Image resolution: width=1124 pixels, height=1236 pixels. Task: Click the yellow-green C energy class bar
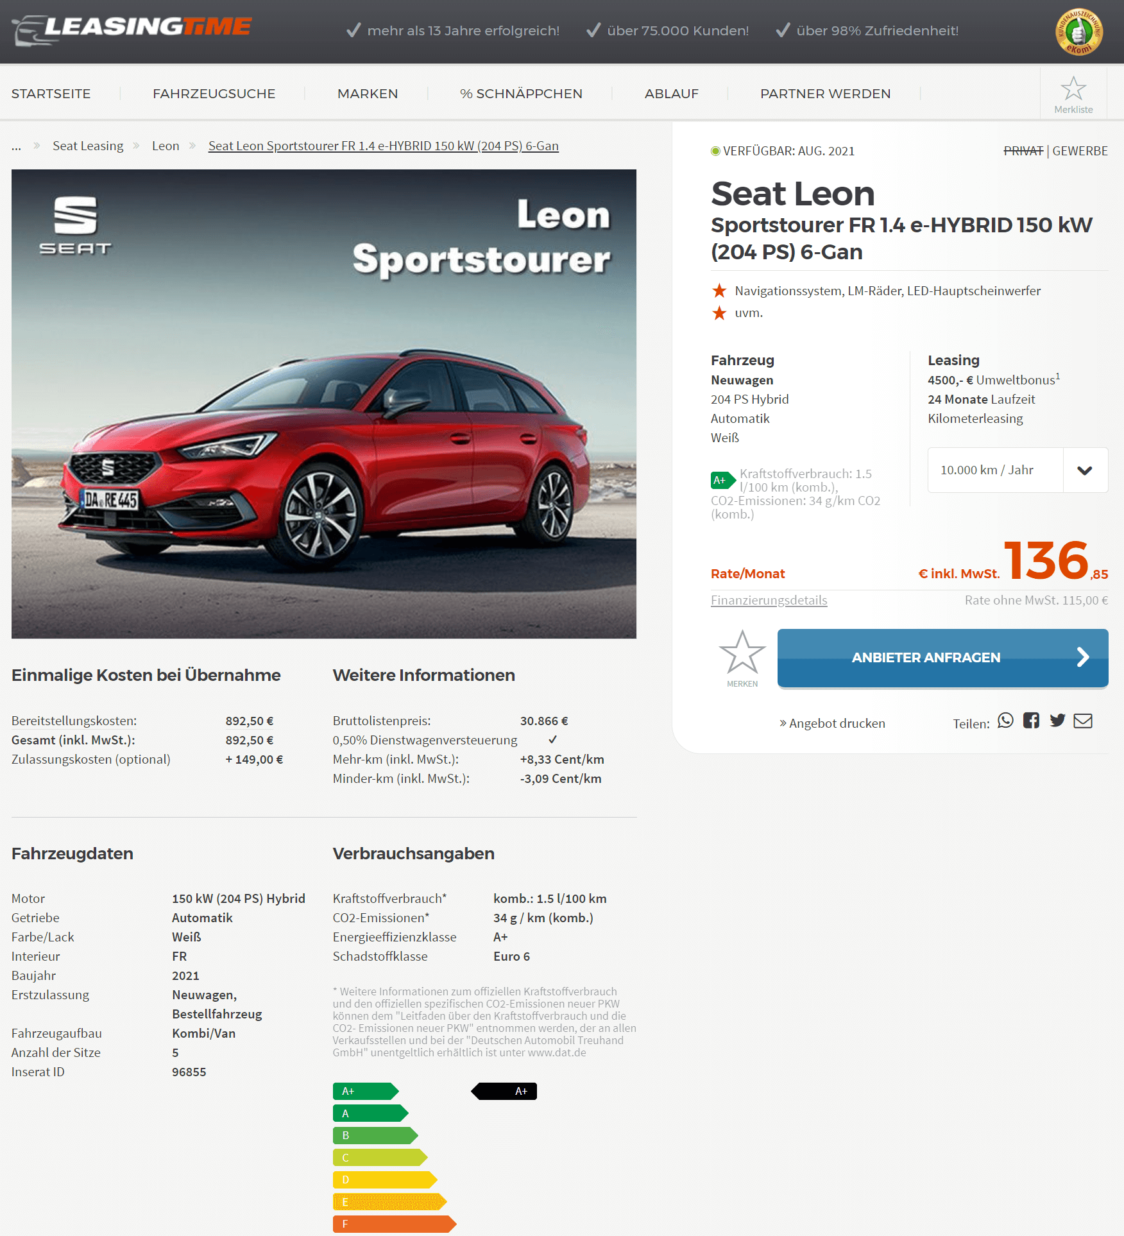[380, 1157]
